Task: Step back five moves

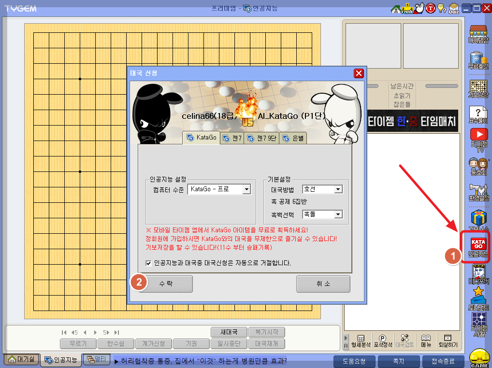Action: pos(74,332)
